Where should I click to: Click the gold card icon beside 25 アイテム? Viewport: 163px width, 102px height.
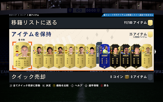[150, 34]
